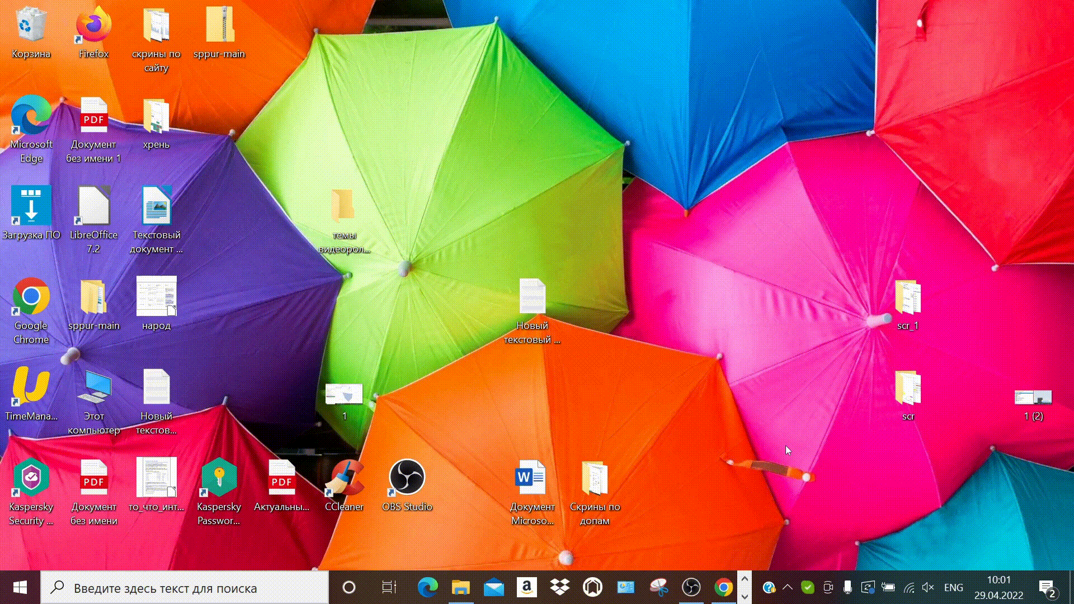Select the то_что_инт... document
This screenshot has width=1074, height=604.
pyautogui.click(x=156, y=485)
